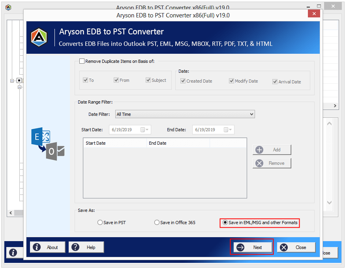Click the scroll down arrow in background panel

coord(329,202)
